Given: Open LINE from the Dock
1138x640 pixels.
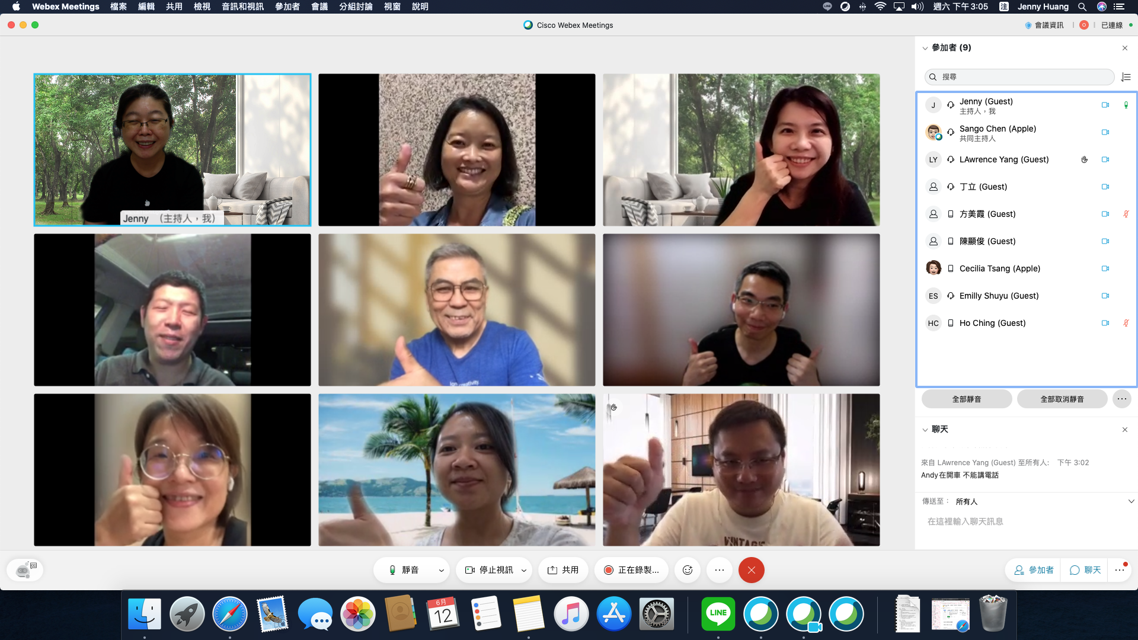Looking at the screenshot, I should click(x=718, y=614).
